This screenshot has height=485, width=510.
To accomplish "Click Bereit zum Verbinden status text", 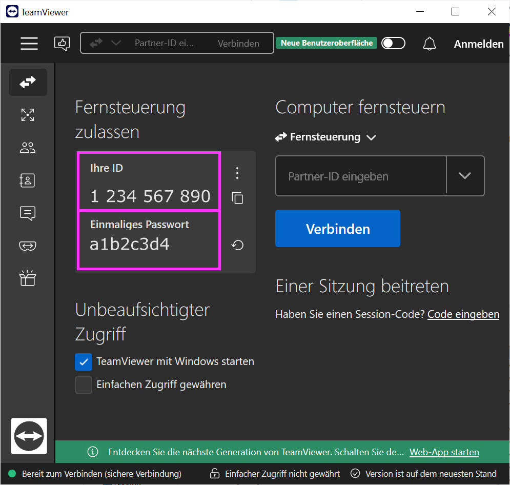I will [101, 474].
